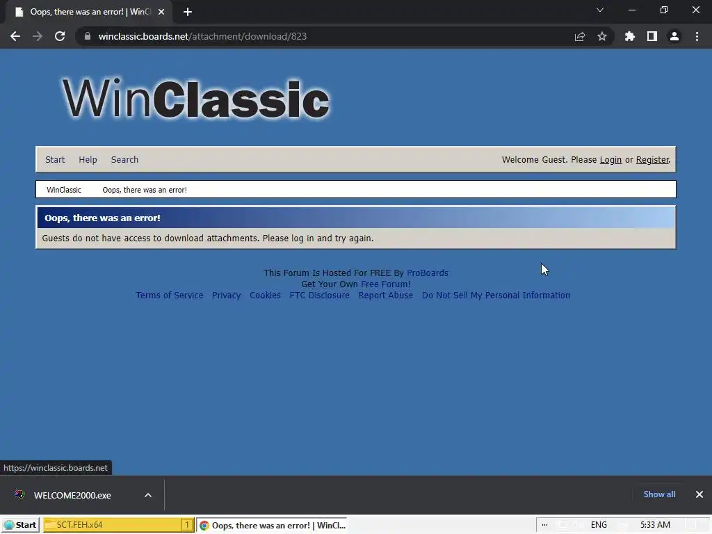This screenshot has height=534, width=712.
Task: Click the 'Welcome Guest. Please' text
Action: point(549,159)
